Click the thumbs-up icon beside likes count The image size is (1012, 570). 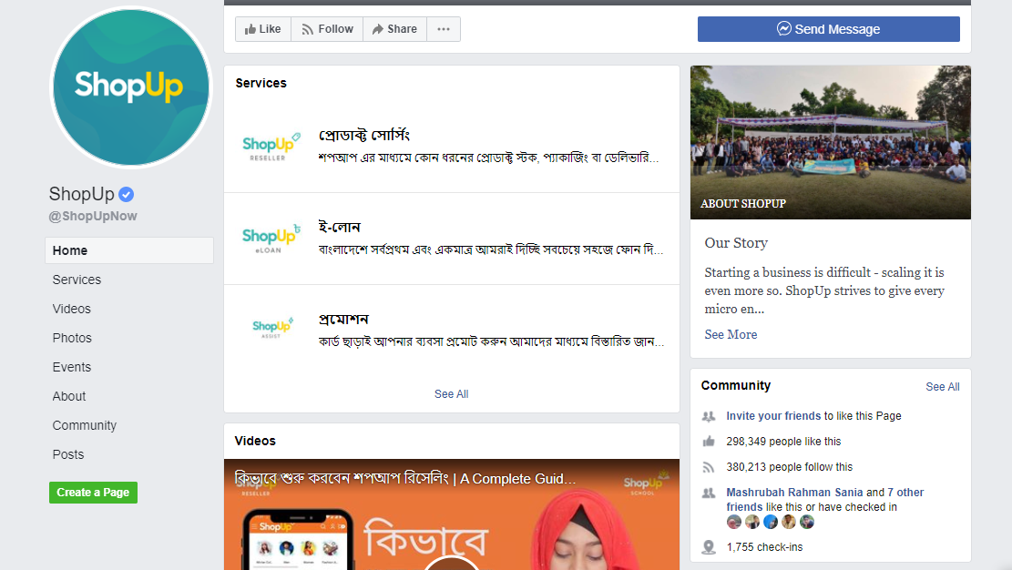[x=709, y=441]
